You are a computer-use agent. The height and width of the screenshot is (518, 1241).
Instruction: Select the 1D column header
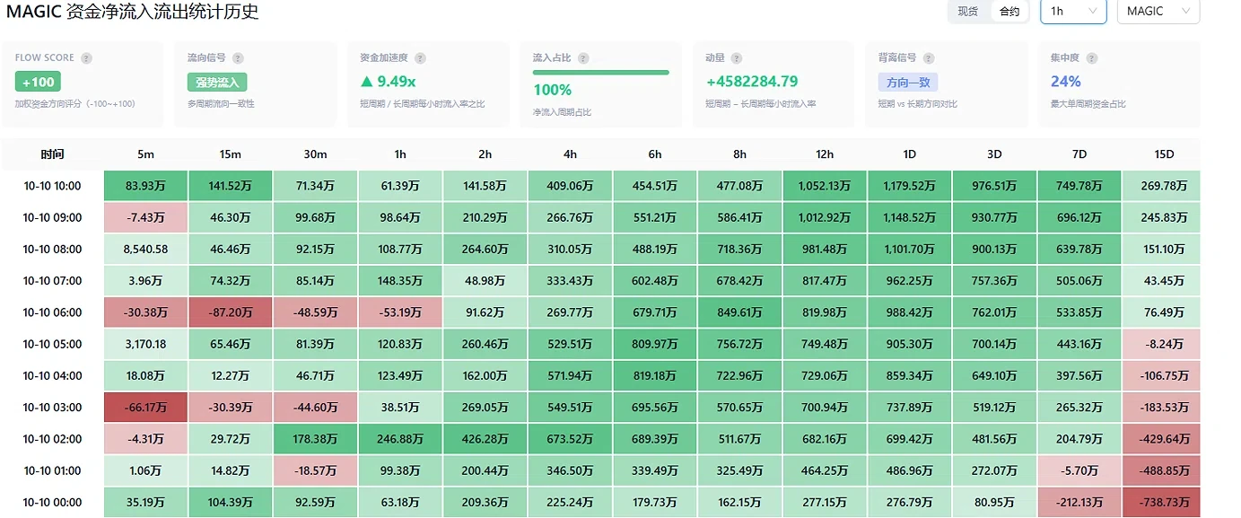[909, 154]
